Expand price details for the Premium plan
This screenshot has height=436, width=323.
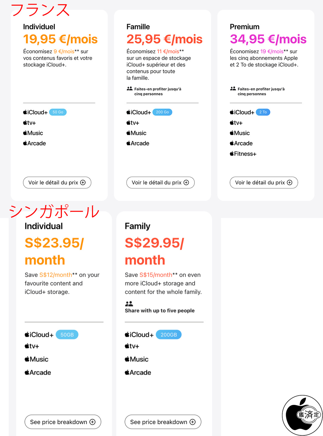[x=263, y=183]
